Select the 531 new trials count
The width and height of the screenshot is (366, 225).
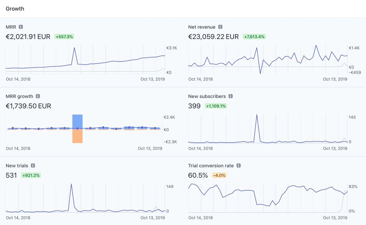(x=11, y=175)
